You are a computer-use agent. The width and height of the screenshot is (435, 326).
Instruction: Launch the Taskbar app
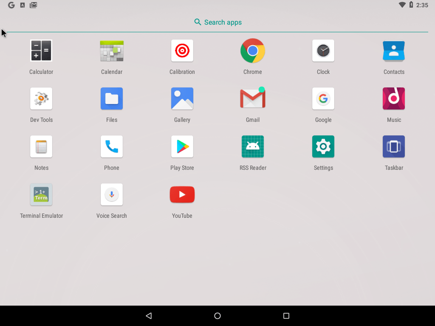pyautogui.click(x=394, y=146)
